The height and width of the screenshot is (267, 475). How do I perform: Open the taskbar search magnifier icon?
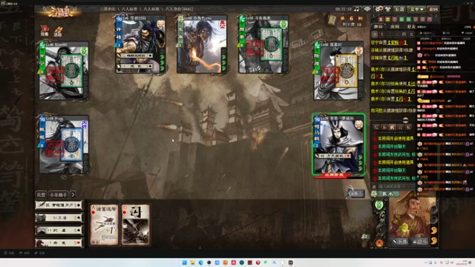[274, 262]
